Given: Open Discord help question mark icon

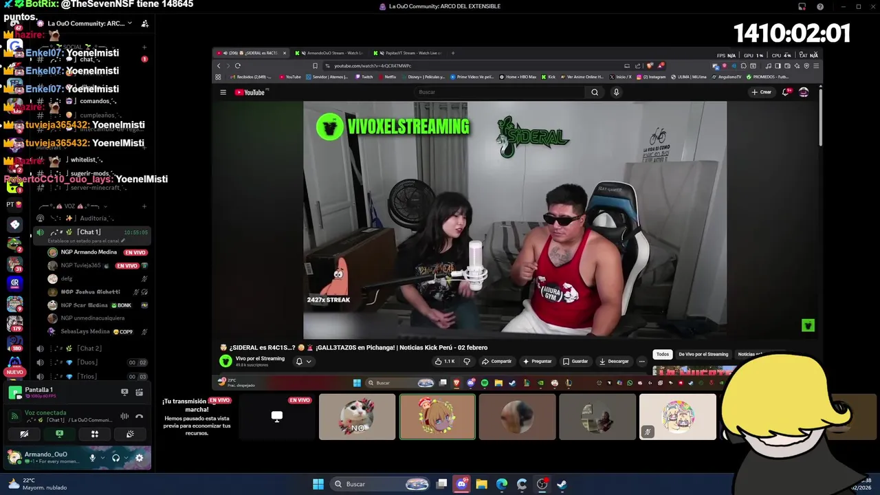Looking at the screenshot, I should click(x=820, y=7).
